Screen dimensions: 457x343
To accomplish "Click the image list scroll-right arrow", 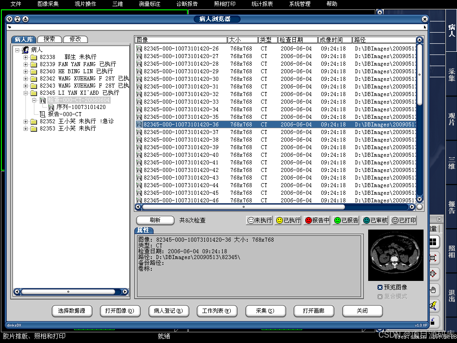I will (x=412, y=207).
